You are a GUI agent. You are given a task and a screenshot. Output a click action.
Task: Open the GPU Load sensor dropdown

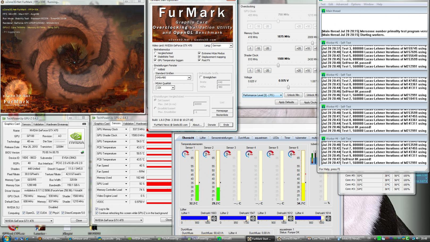(126, 184)
